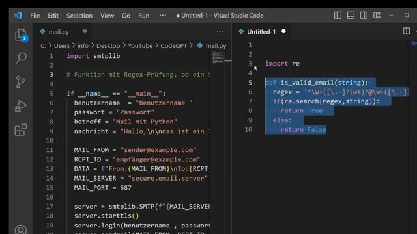Click the 'MAIL_SERVER' assignment line
This screenshot has width=417, height=234.
point(141,178)
